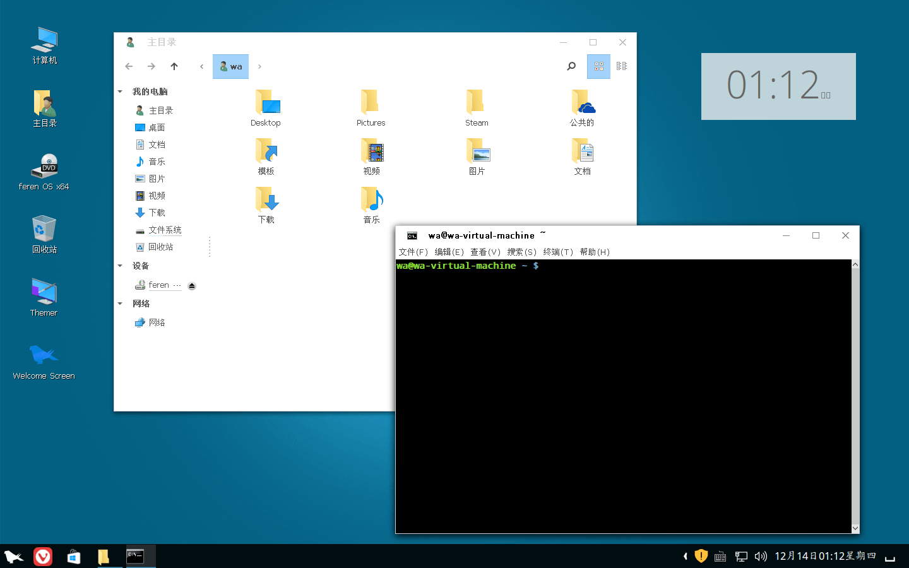Open 文件系统 in the sidebar
The width and height of the screenshot is (909, 568).
[158, 230]
